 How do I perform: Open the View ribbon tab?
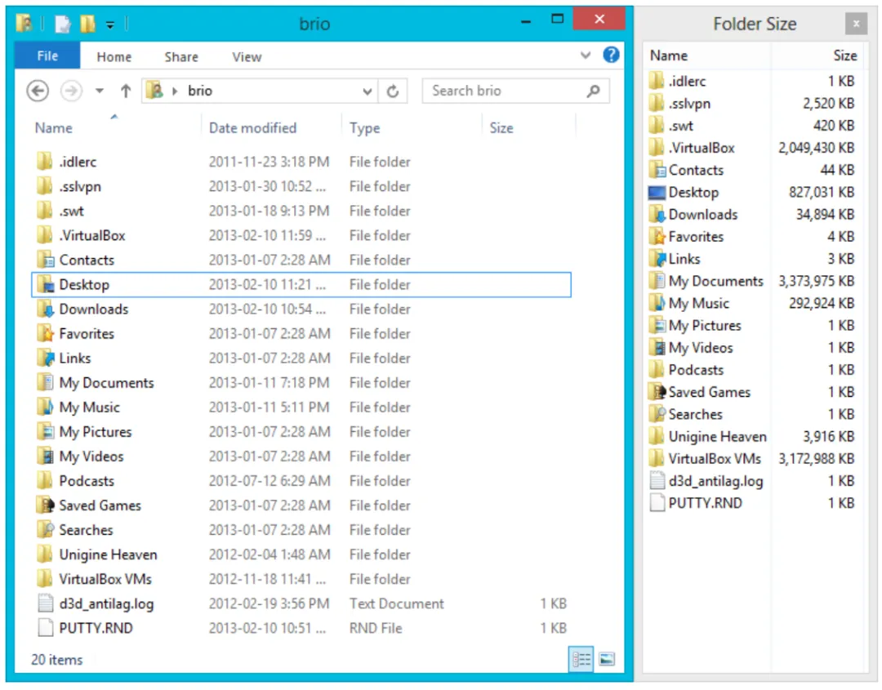click(247, 57)
